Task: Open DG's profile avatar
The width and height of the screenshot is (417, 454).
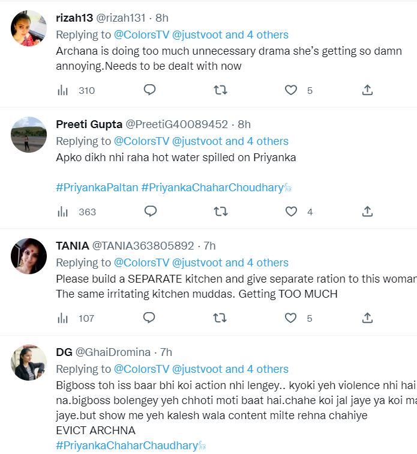Action: [x=29, y=363]
